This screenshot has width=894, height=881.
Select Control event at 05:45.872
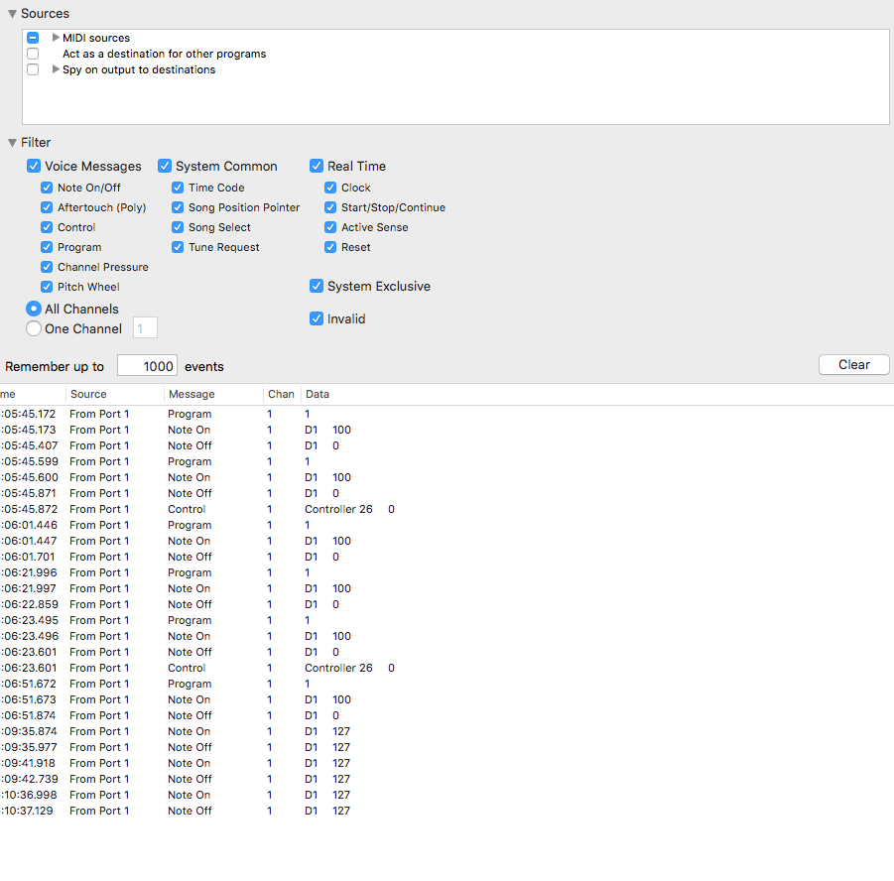(447, 509)
